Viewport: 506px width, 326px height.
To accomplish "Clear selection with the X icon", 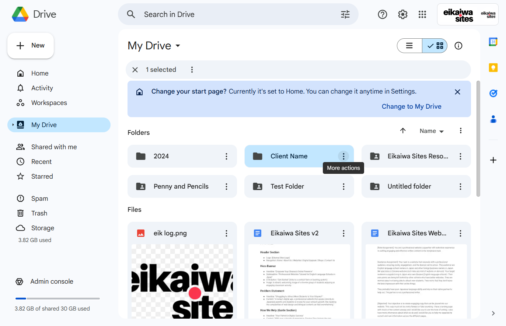I will click(x=135, y=70).
